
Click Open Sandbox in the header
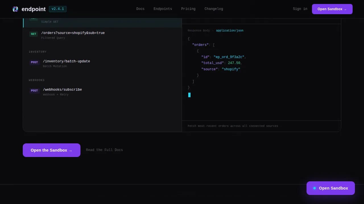click(332, 9)
